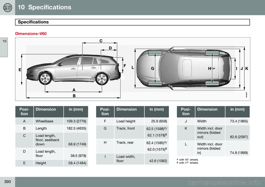Click the 'Specifications' section heading box
Screen dimensions: 265x187
(x=132, y=22)
